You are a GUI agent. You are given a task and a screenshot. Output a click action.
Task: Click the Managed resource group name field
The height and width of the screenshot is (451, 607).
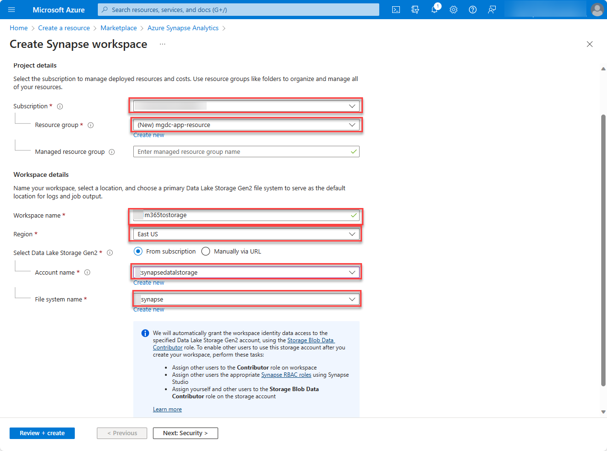(246, 151)
